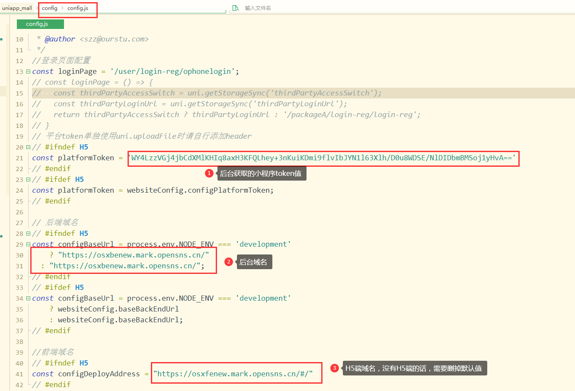Click line number 21 in the gutter
575x391 pixels.
tap(19, 158)
